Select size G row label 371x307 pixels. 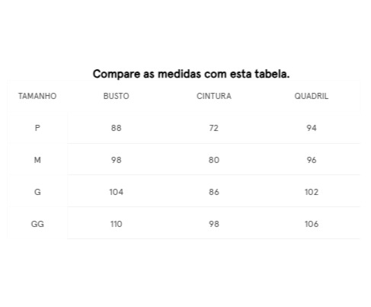click(37, 192)
